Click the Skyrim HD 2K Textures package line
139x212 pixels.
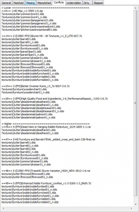pos(42,36)
